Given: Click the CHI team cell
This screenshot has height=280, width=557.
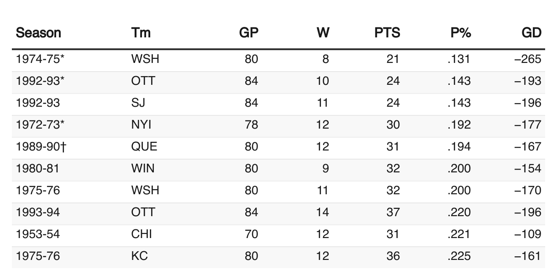Looking at the screenshot, I should tap(142, 234).
